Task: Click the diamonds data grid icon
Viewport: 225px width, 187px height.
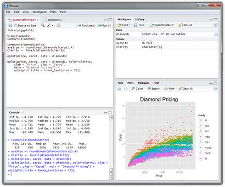Action: point(216,34)
